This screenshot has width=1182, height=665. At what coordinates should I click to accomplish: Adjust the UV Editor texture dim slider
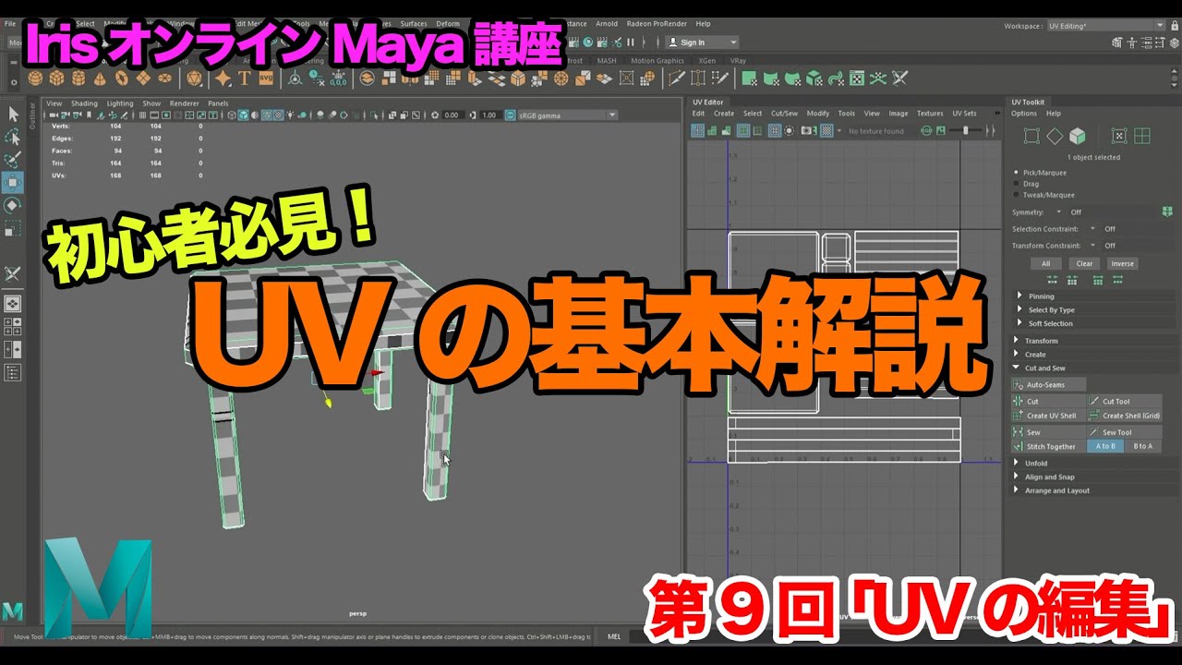pyautogui.click(x=966, y=131)
